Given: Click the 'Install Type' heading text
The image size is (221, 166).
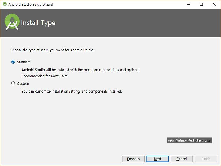Looking at the screenshot, I should [38, 23].
